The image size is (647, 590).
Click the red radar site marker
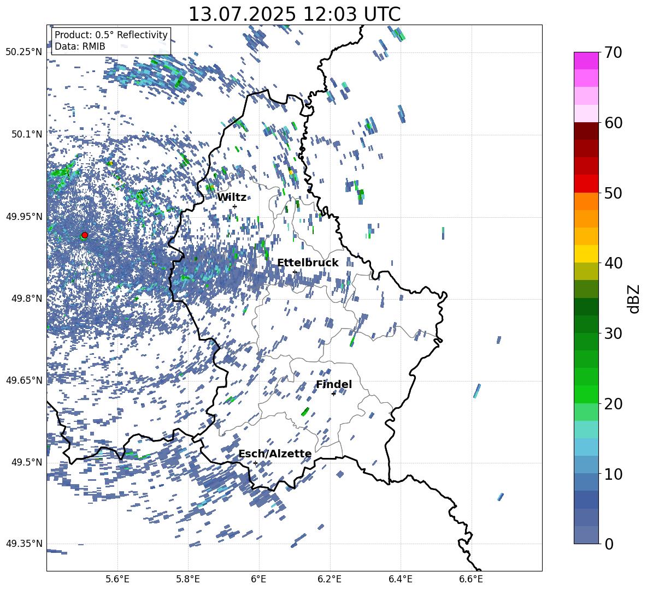pos(85,235)
